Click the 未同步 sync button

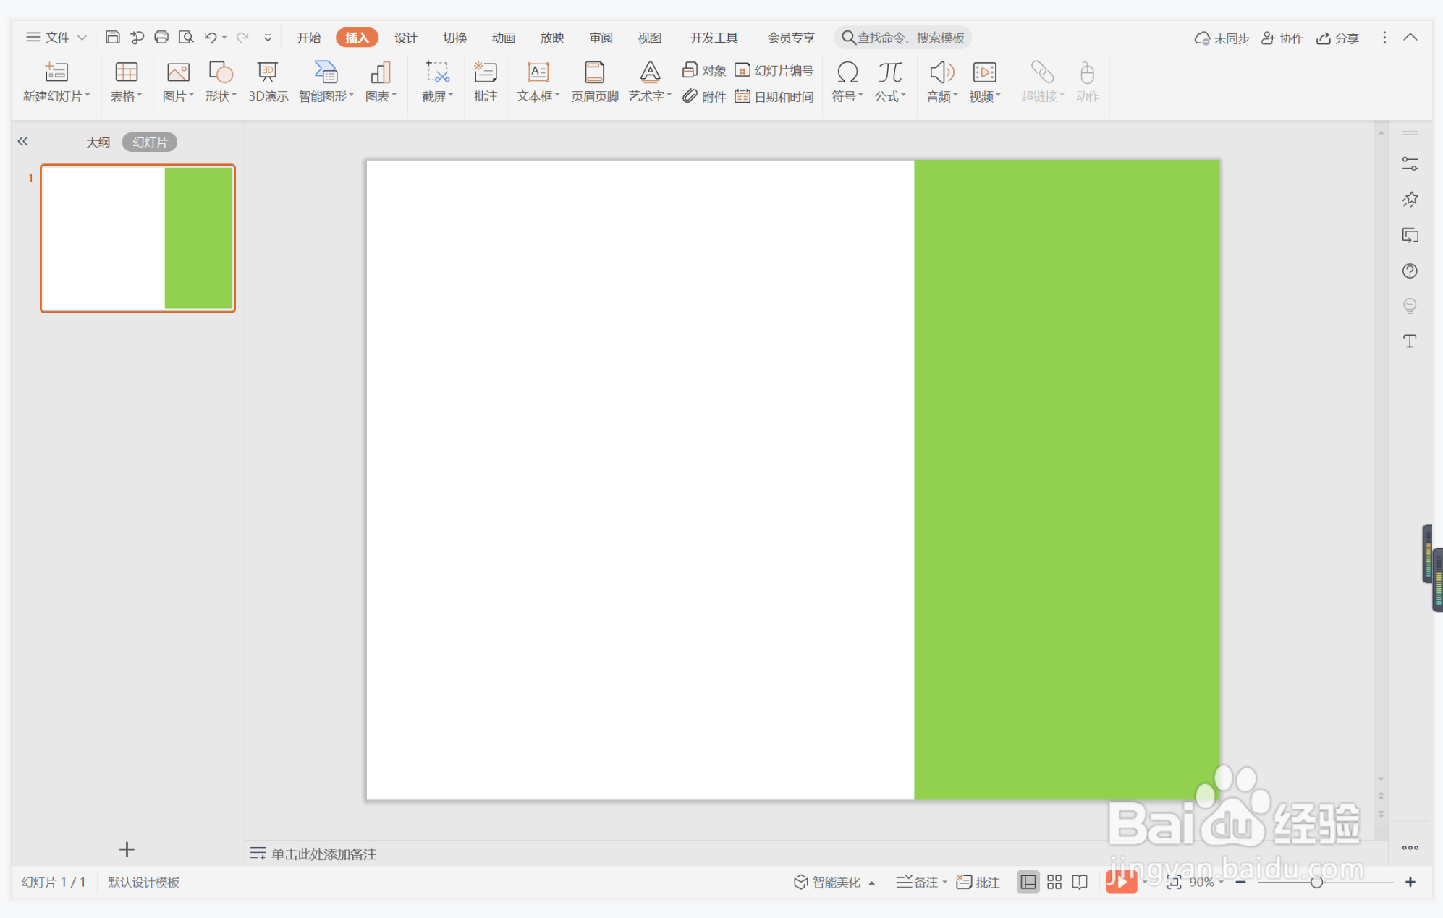[1222, 38]
